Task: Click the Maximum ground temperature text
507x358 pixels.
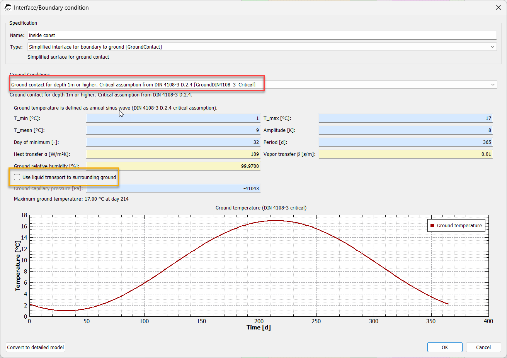Action: [71, 199]
